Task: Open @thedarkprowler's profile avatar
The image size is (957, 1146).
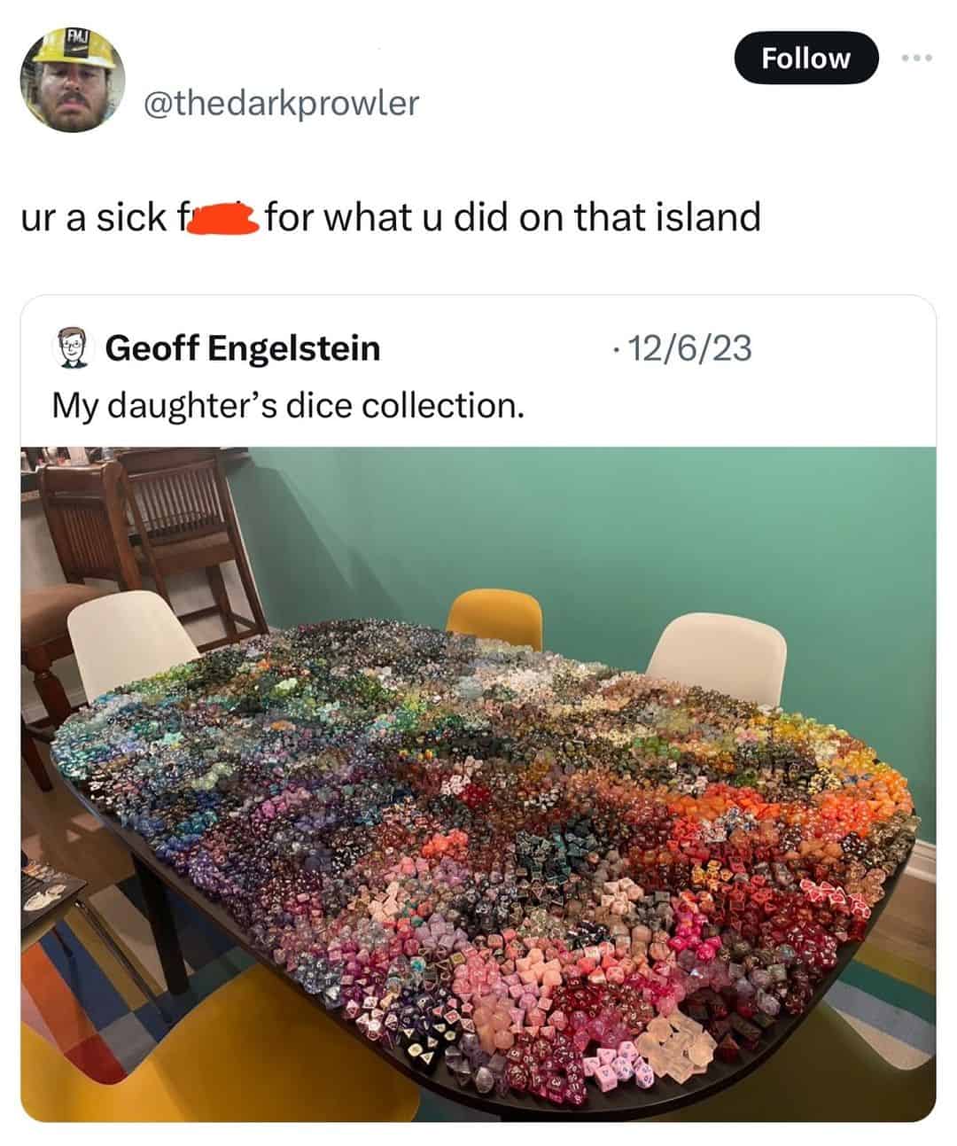Action: coord(73,81)
